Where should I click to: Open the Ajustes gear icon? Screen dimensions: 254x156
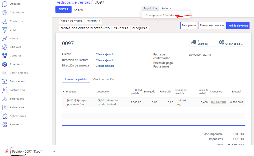pyautogui.click(x=5, y=124)
